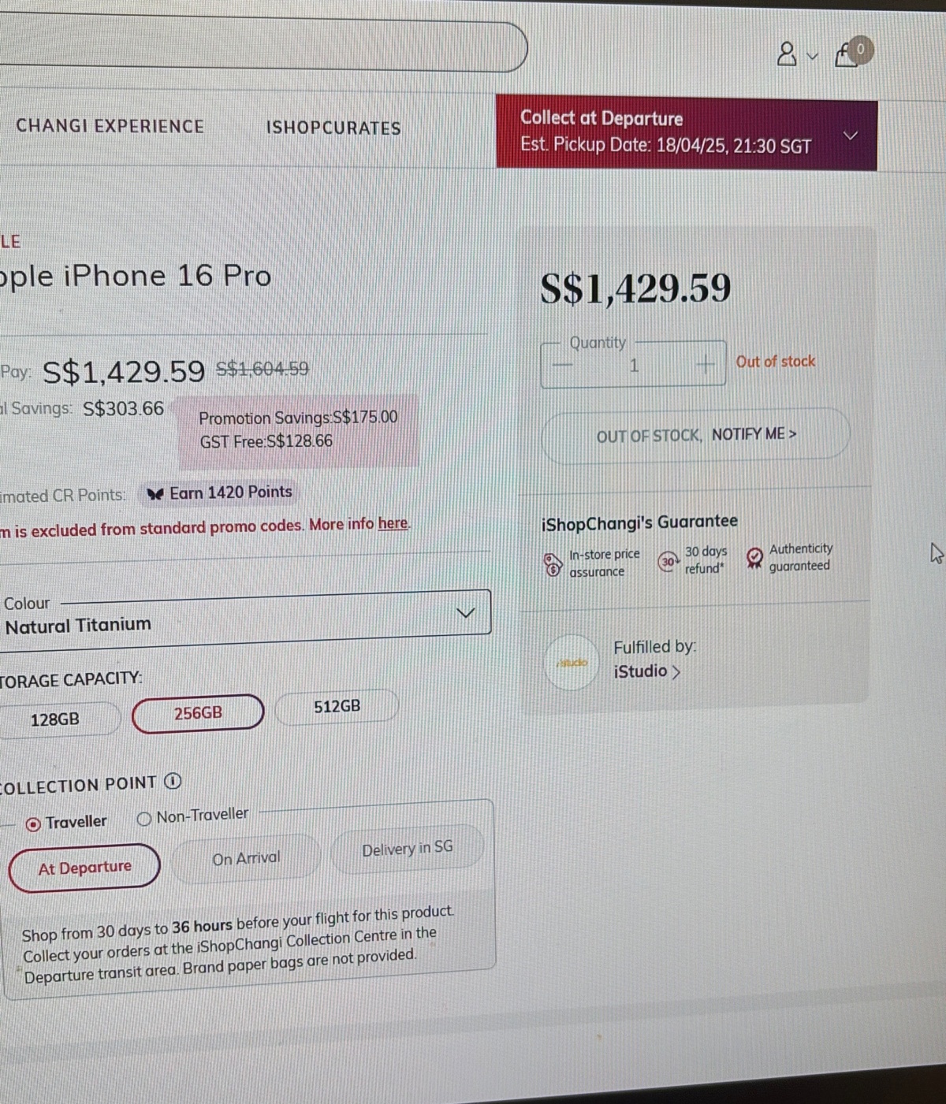Click the Authenticity guaranteed badge icon
The width and height of the screenshot is (946, 1104).
pyautogui.click(x=754, y=558)
